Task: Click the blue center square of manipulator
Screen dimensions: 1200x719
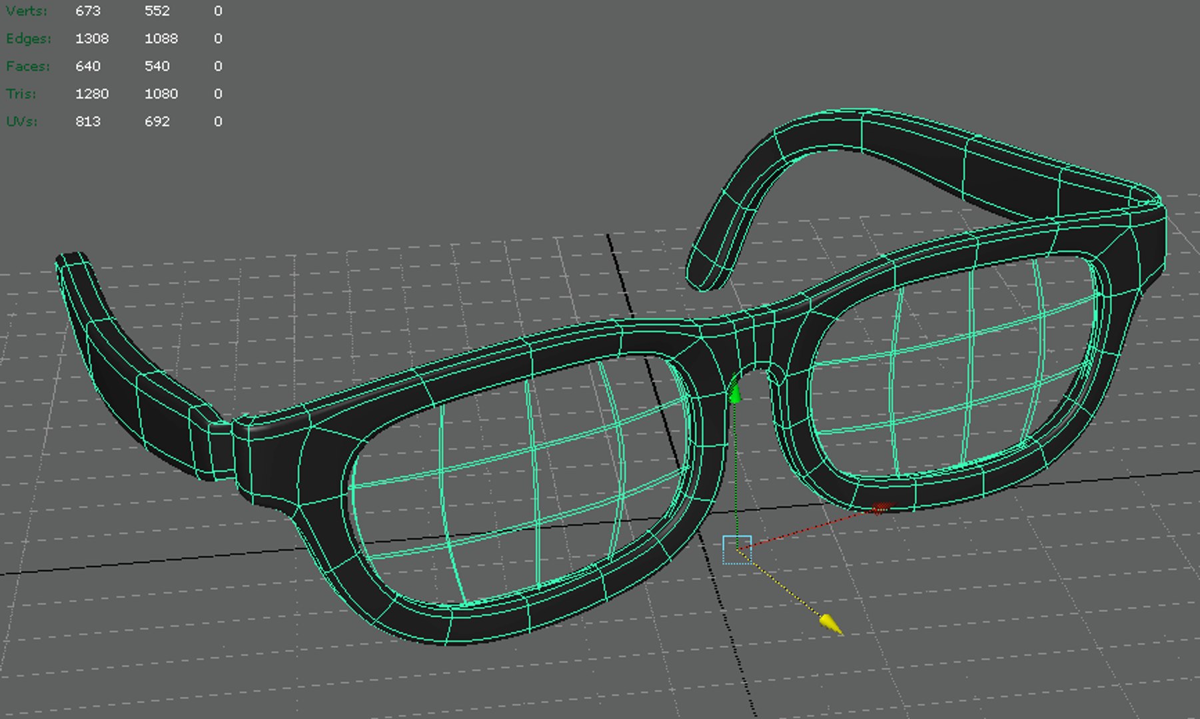Action: [x=737, y=550]
